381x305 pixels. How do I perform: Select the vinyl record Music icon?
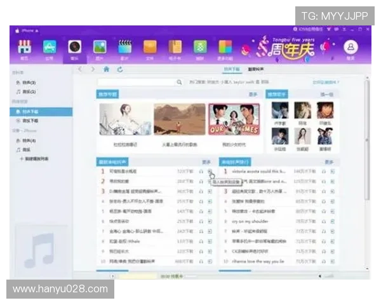(x=74, y=46)
